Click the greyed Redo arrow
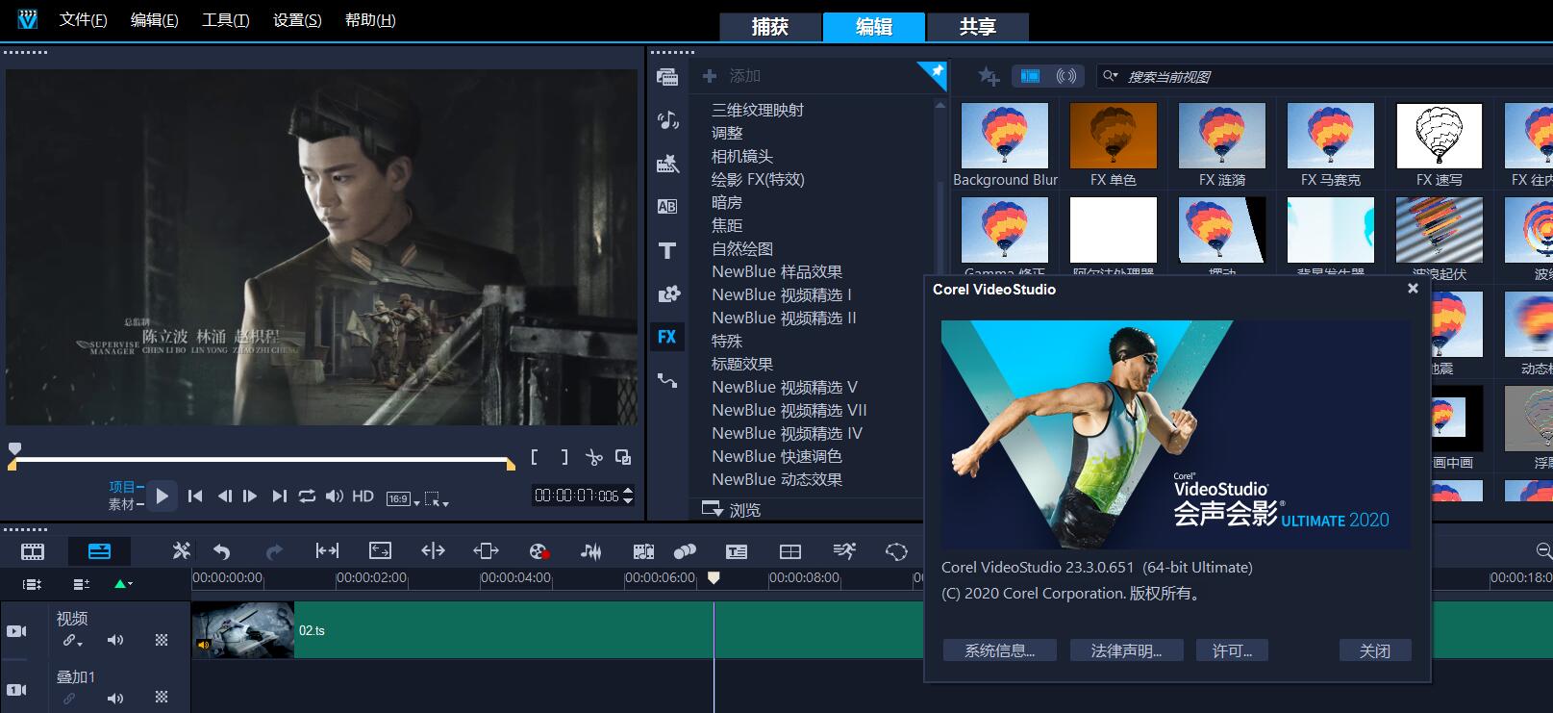 coord(274,551)
